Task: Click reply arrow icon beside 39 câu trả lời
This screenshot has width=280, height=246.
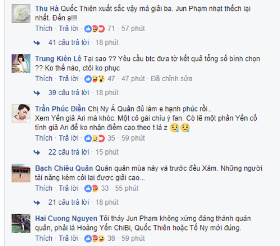Action: pyautogui.click(x=37, y=93)
